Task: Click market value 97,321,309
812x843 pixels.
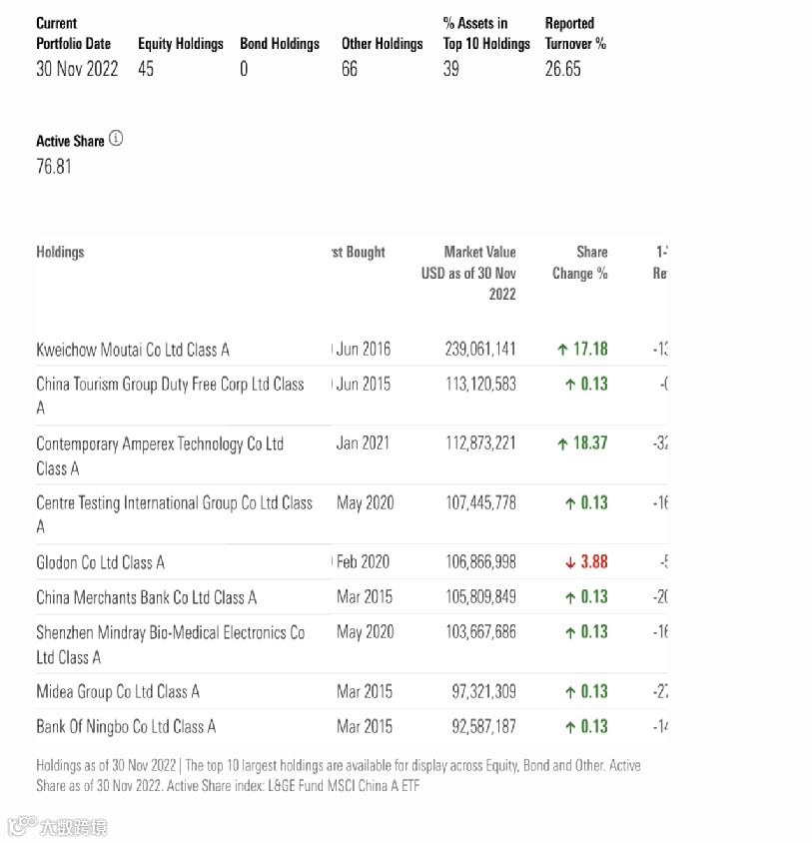Action: (484, 691)
